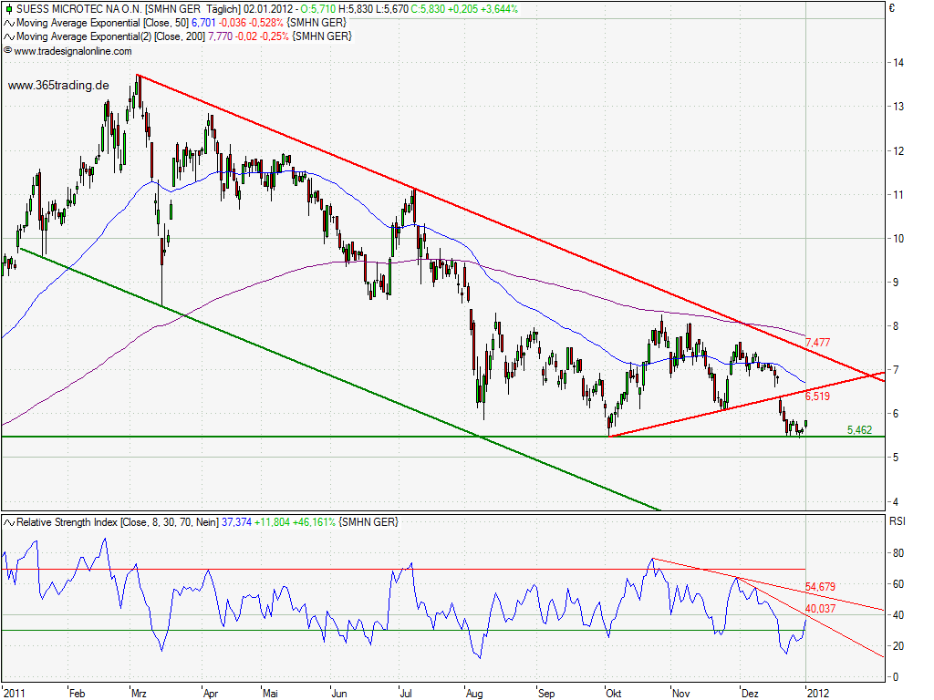Image resolution: width=934 pixels, height=700 pixels.
Task: Click the Mrz marker on the time axis
Action: (139, 693)
